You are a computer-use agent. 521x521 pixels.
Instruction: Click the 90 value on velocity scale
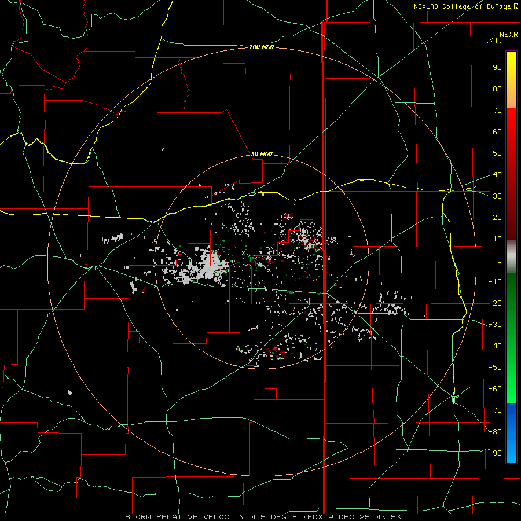click(497, 68)
